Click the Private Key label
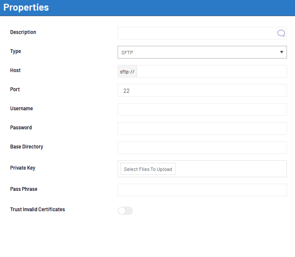 tap(22, 168)
